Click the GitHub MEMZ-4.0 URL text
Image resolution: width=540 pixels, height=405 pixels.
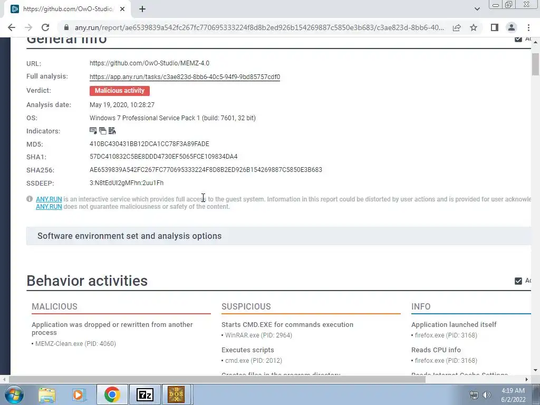(149, 63)
